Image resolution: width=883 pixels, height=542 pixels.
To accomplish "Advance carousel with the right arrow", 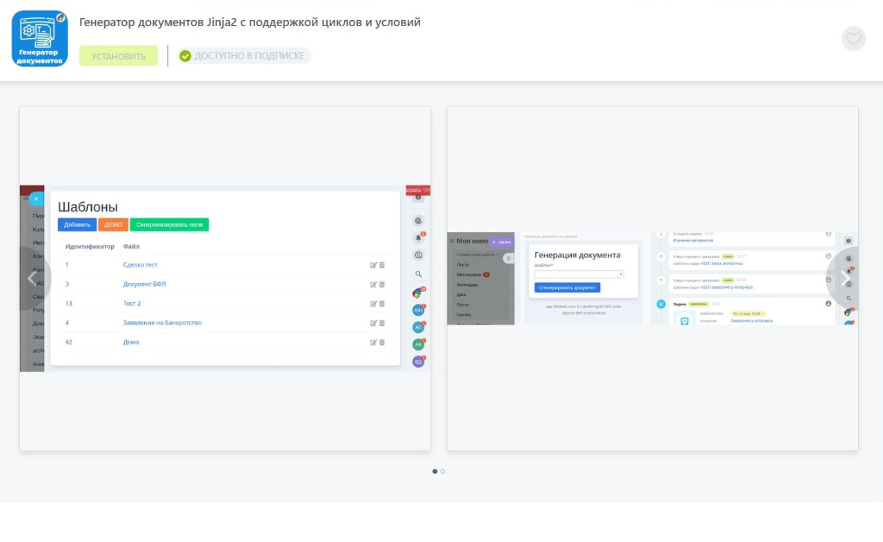I will click(846, 278).
